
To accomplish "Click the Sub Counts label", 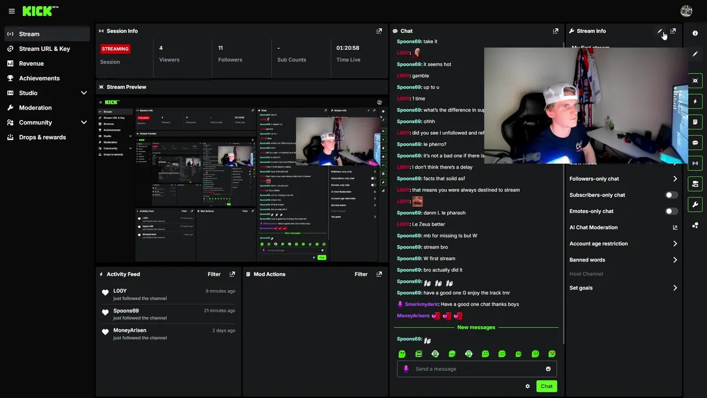I will coord(292,60).
